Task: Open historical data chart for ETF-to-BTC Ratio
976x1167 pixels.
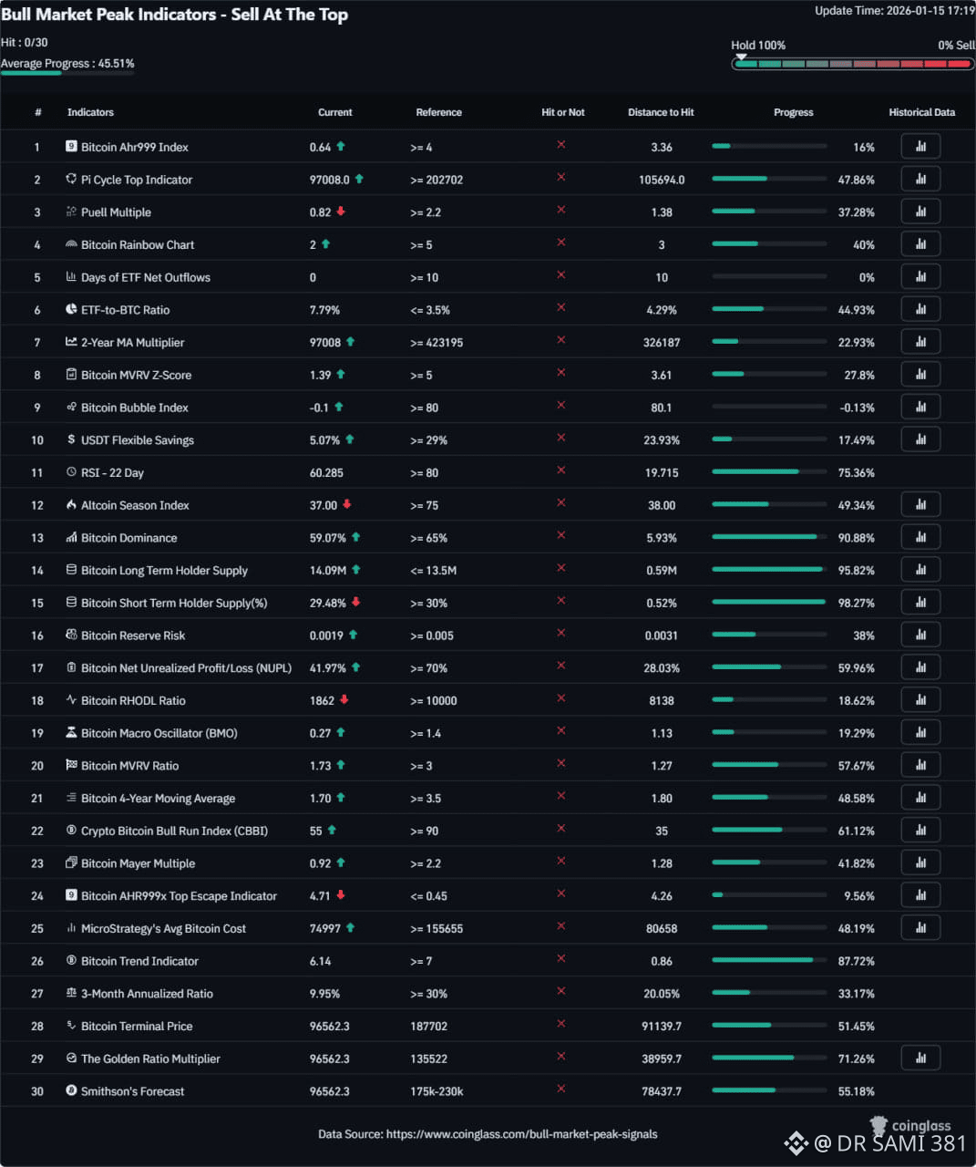Action: (x=920, y=309)
